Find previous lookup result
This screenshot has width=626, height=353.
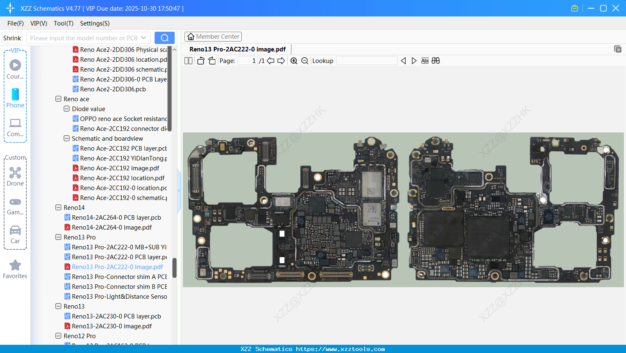coord(403,61)
